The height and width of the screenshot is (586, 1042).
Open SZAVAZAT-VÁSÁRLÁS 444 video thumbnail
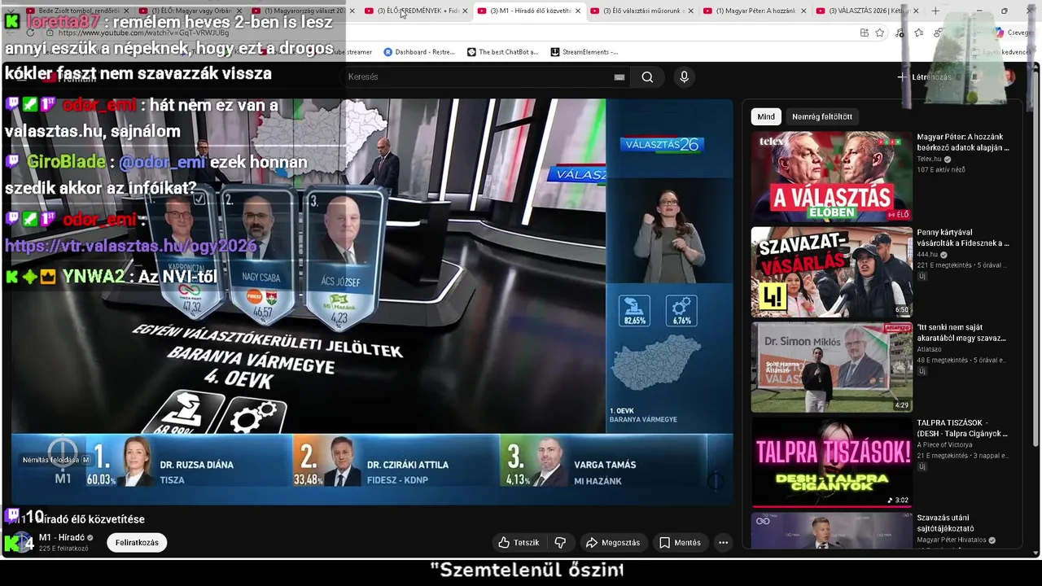tap(832, 272)
